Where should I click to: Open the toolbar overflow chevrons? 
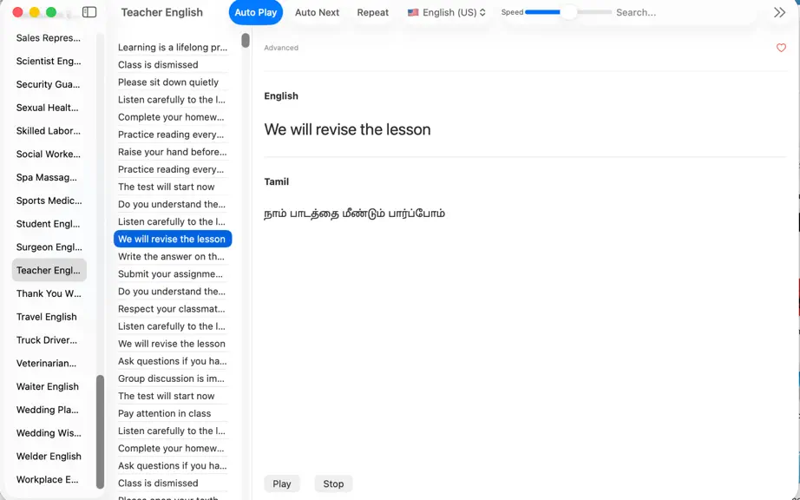pos(779,12)
